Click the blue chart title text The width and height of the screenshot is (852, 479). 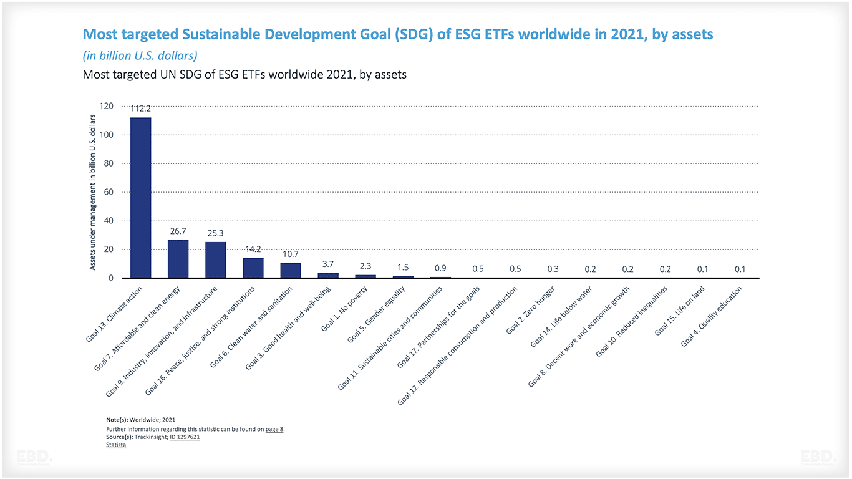pyautogui.click(x=397, y=34)
